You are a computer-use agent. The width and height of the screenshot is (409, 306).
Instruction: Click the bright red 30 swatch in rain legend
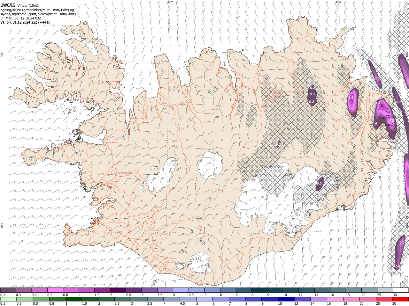[x=400, y=299]
